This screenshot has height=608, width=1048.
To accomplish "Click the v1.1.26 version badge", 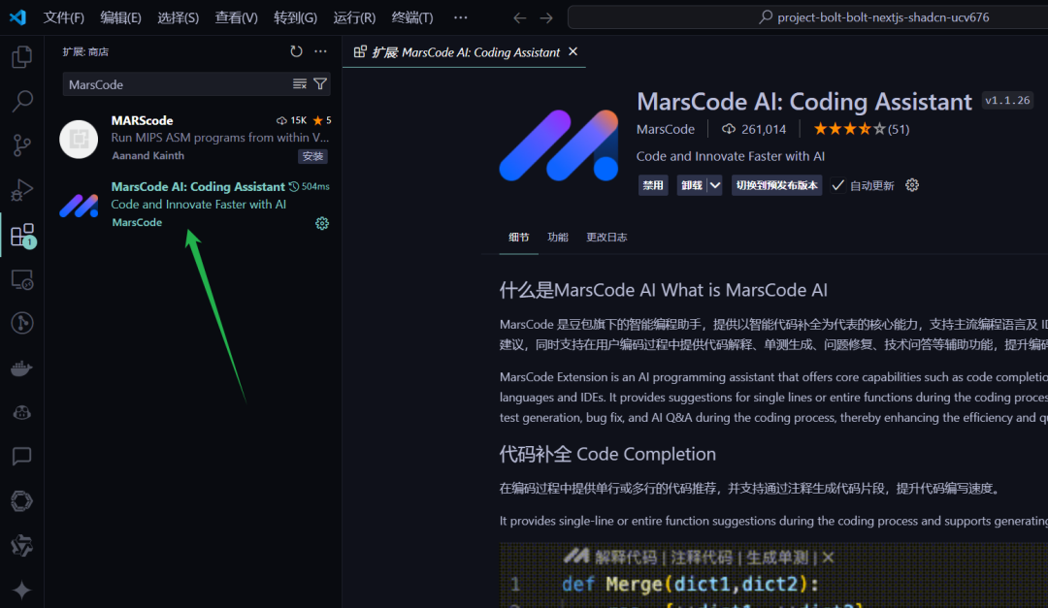I will 1007,100.
